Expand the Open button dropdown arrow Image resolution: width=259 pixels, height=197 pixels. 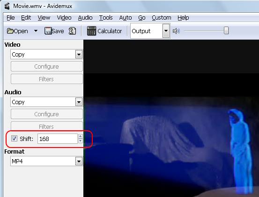pyautogui.click(x=36, y=31)
